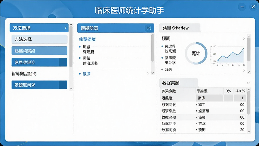Open the 预量 tab

(180, 28)
